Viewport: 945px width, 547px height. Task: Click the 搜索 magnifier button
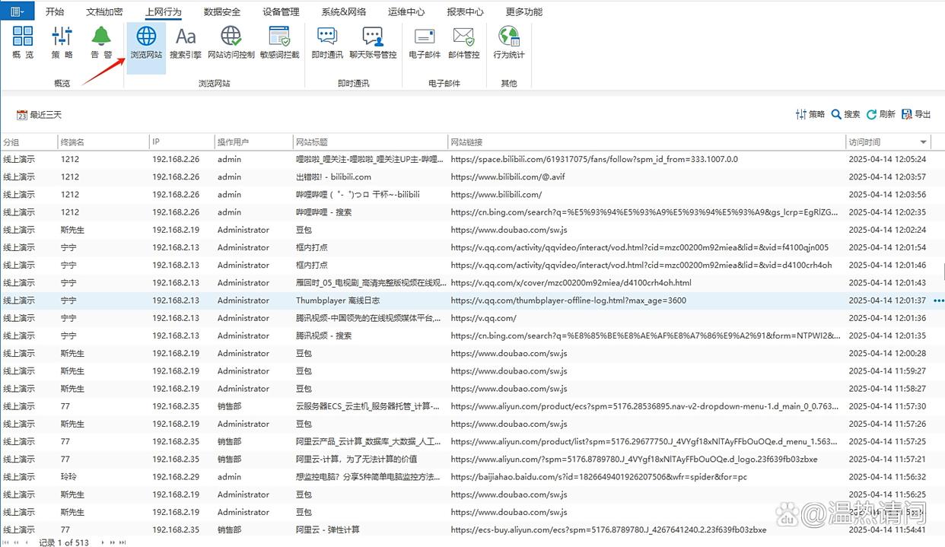(x=846, y=114)
